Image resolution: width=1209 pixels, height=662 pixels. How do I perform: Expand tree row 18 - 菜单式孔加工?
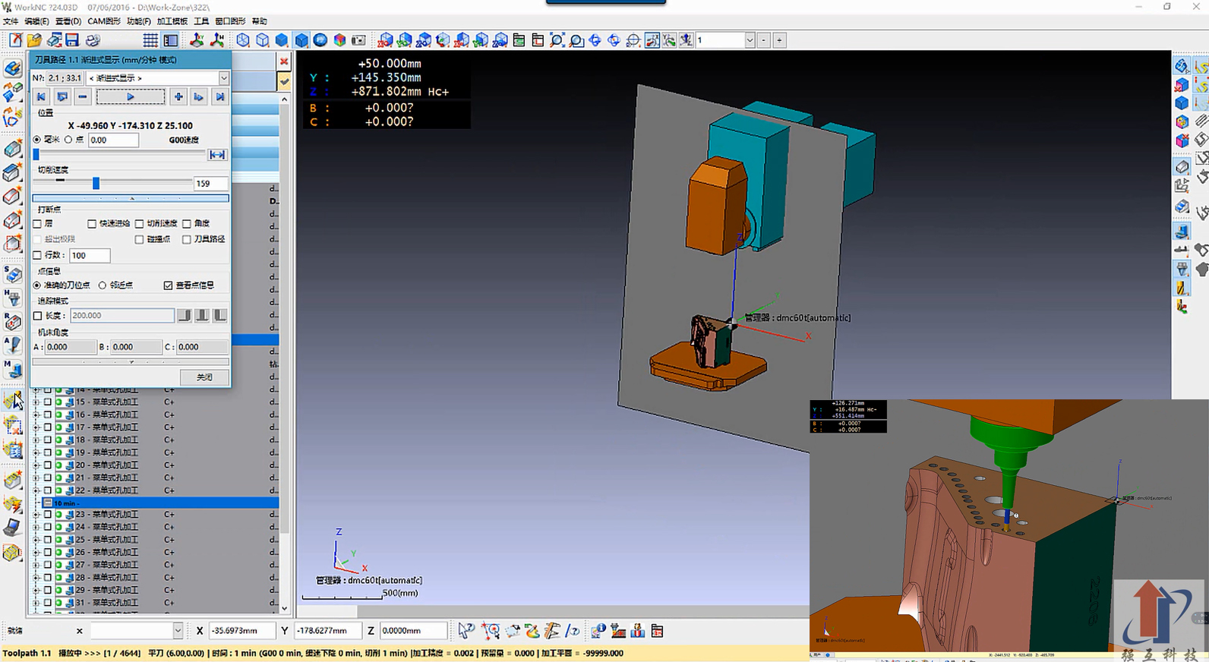(x=36, y=440)
